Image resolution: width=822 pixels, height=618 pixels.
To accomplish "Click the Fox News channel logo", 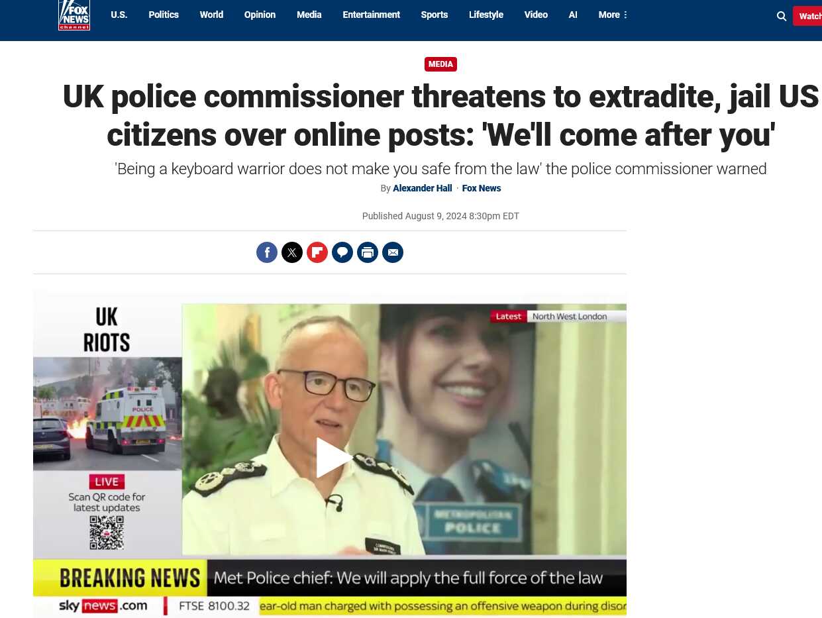I will pos(74,15).
